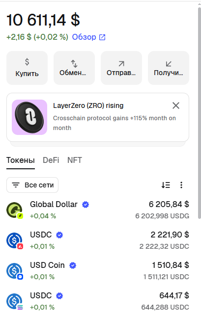Click the 2 222,32 USDC amount

[164, 246]
